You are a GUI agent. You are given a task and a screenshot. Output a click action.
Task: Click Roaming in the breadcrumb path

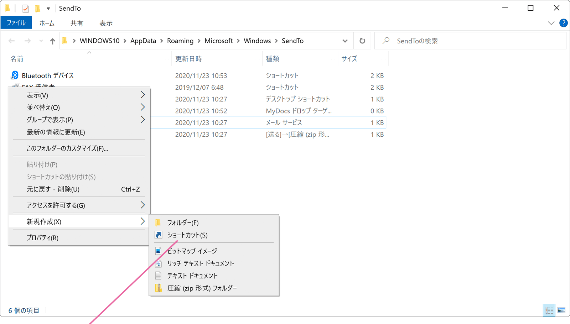[x=180, y=41]
